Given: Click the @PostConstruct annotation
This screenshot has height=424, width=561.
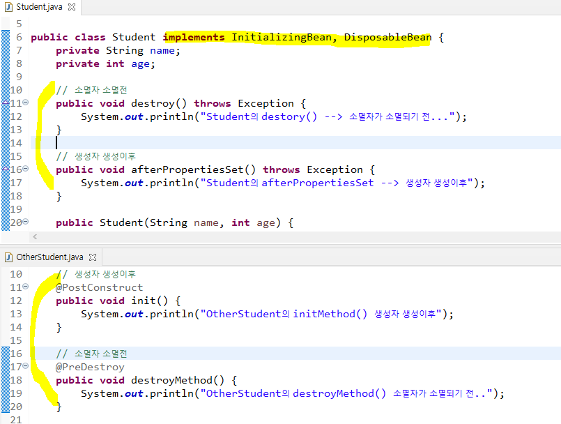Looking at the screenshot, I should click(99, 287).
